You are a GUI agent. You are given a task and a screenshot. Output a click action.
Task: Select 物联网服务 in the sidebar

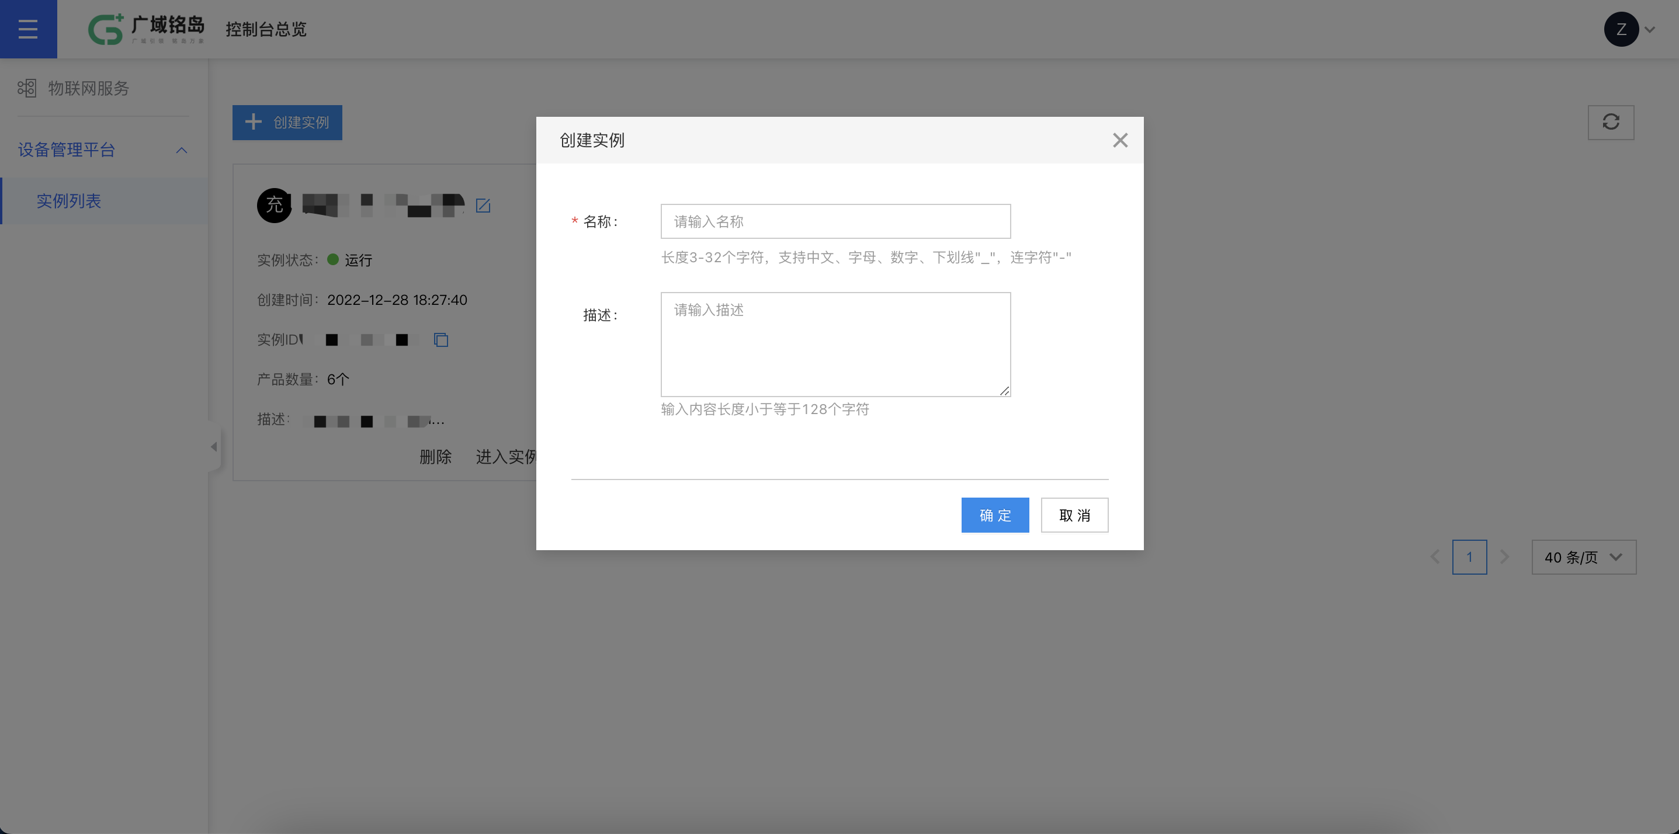pyautogui.click(x=89, y=89)
